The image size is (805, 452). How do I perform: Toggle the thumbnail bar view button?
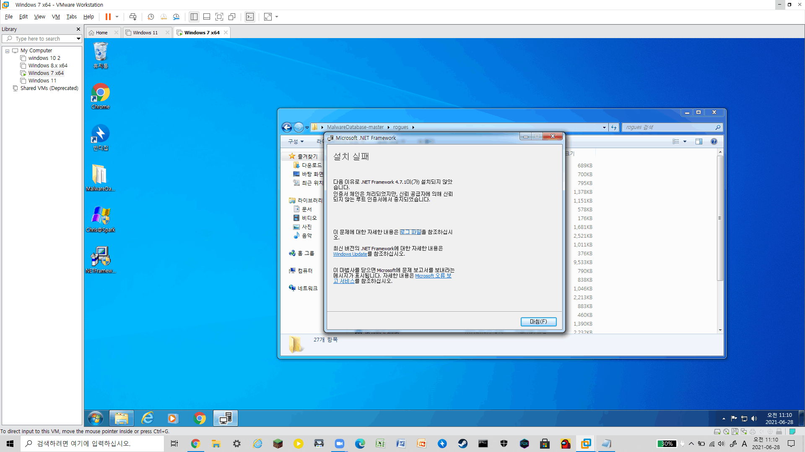pyautogui.click(x=206, y=17)
